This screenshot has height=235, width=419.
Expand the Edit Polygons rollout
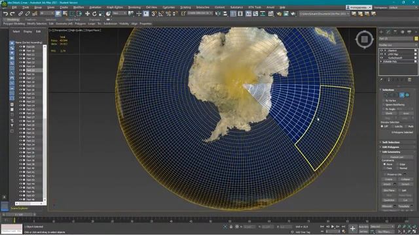point(391,147)
